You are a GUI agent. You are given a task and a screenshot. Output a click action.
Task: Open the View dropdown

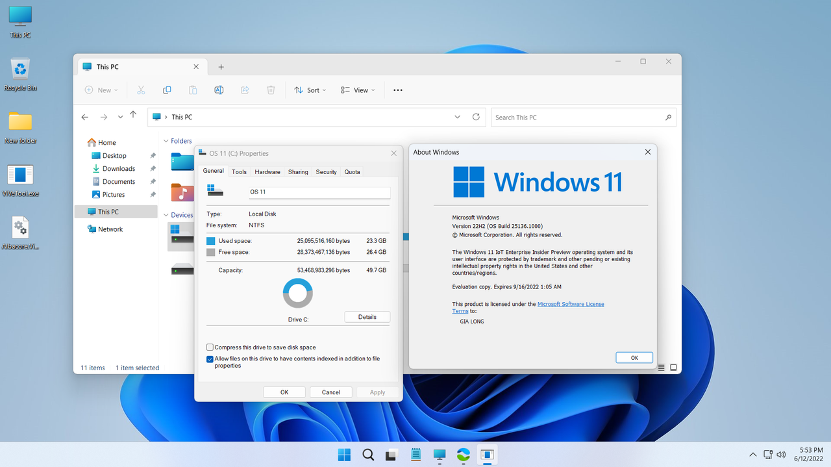(x=358, y=90)
